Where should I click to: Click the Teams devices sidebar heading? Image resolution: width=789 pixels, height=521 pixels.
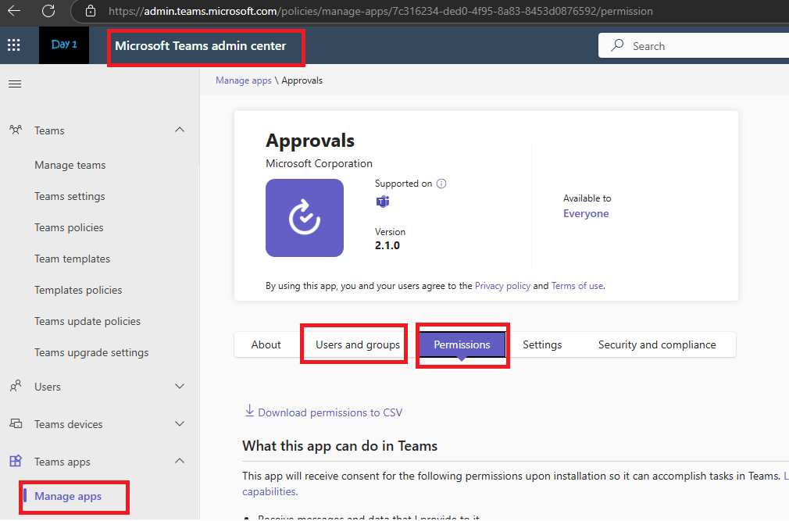68,424
